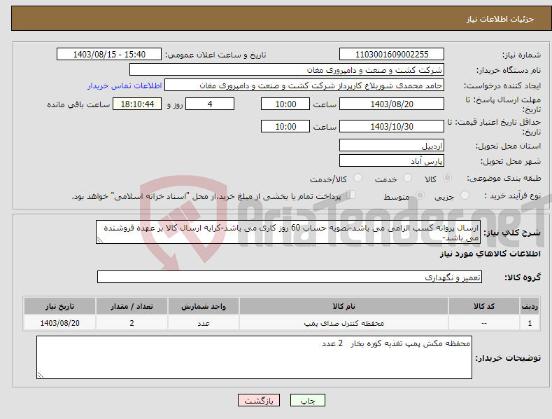Screen dimensions: 552x419
Task: Select the کالا/خدمت radio button
Action: (358, 178)
